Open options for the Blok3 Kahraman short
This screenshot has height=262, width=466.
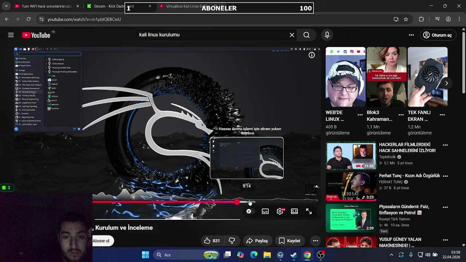point(401,115)
